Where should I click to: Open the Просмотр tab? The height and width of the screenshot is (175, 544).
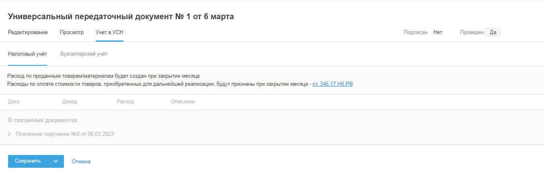(72, 32)
